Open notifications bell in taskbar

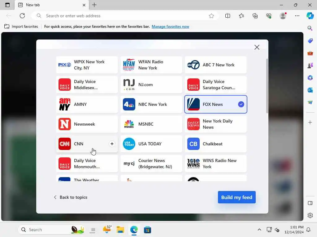pyautogui.click(x=309, y=230)
